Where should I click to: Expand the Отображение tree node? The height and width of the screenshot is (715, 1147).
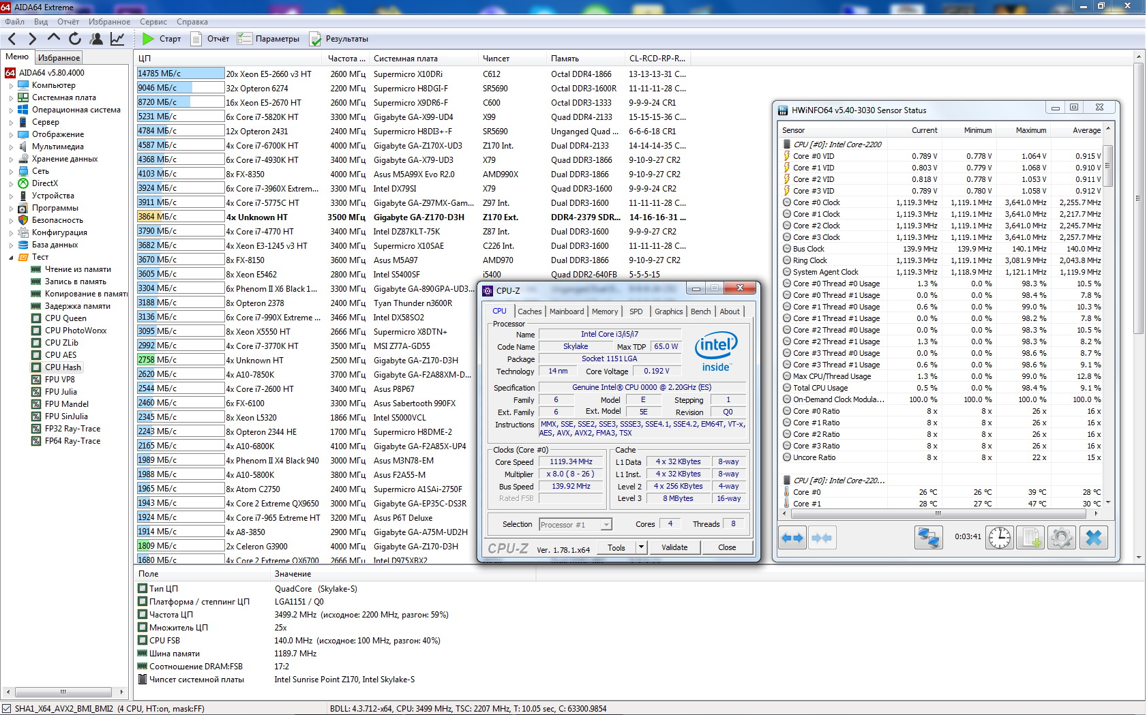(11, 134)
